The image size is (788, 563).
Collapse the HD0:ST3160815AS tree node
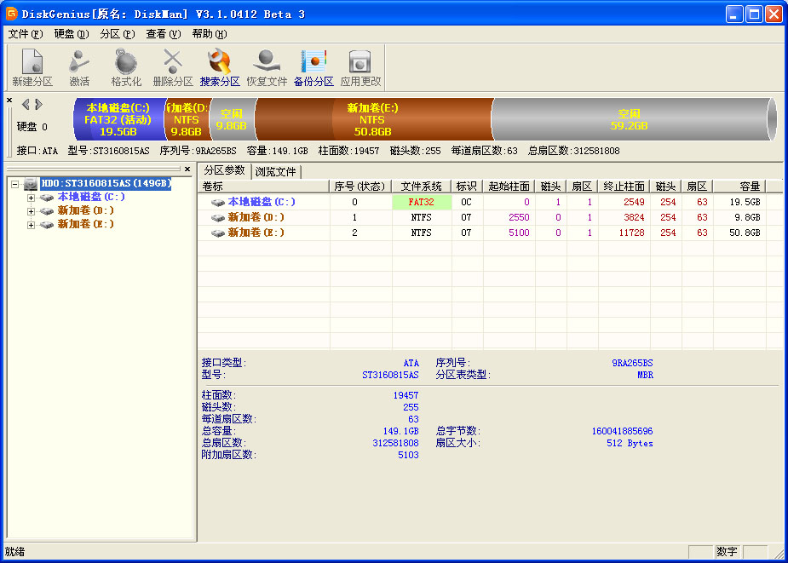click(14, 185)
